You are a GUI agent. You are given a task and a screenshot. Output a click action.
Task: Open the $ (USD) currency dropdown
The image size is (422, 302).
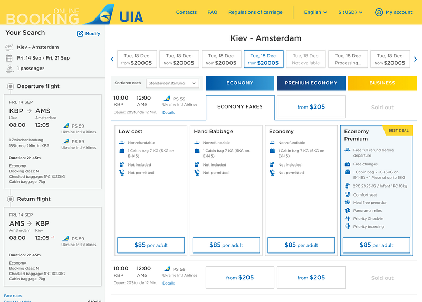point(350,12)
